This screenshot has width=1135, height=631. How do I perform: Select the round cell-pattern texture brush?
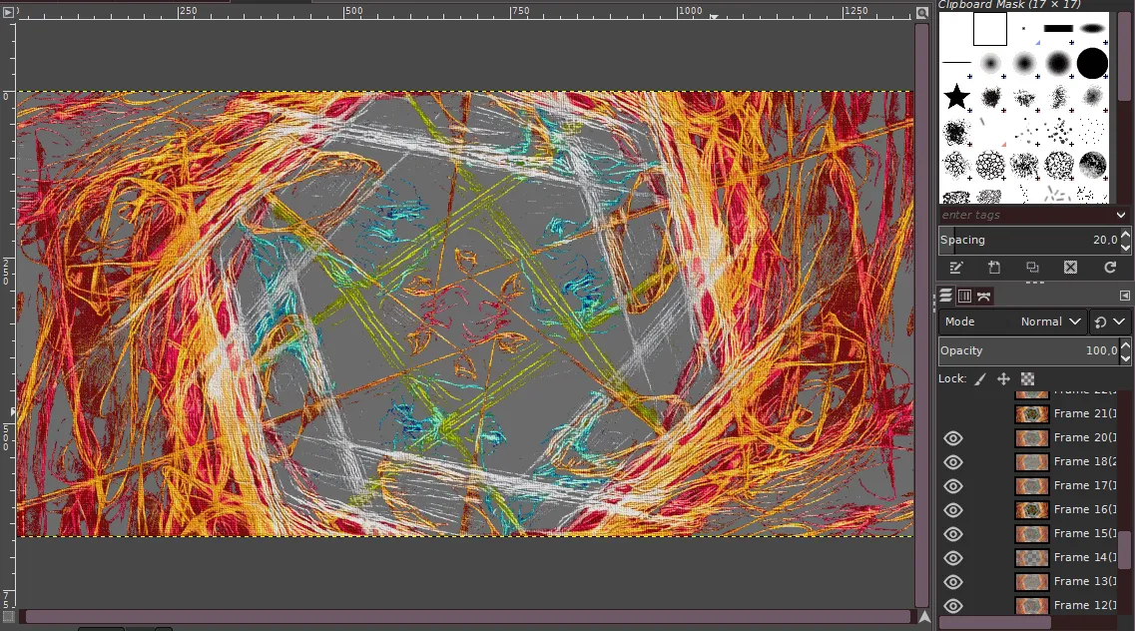(989, 166)
